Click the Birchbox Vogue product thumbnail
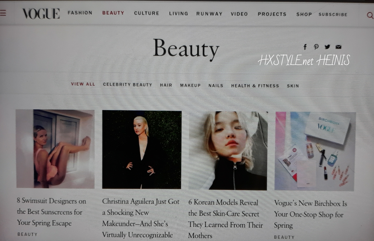374x241 pixels. tap(315, 151)
